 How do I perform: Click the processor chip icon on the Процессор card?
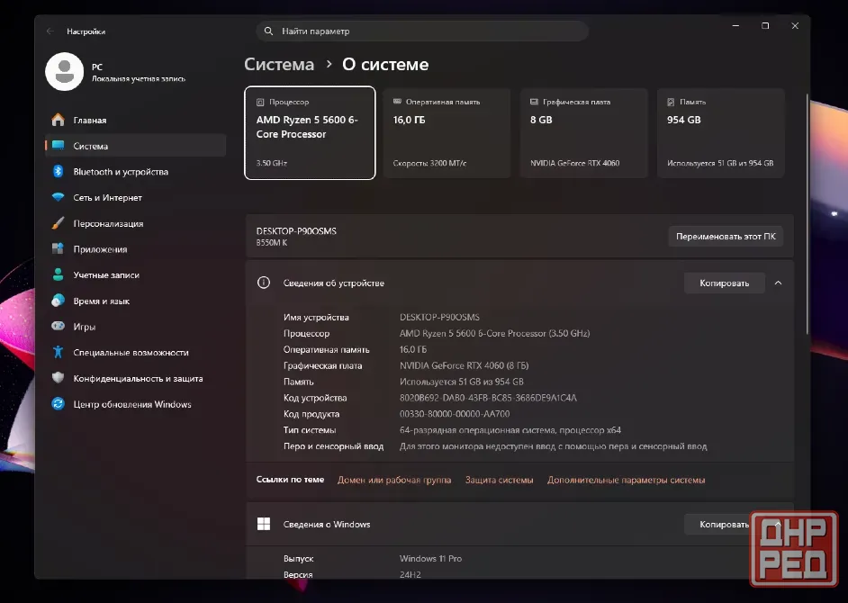coord(260,102)
